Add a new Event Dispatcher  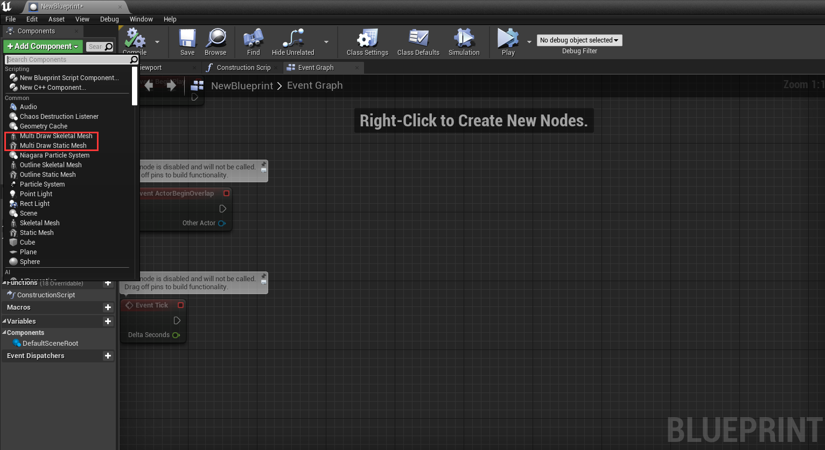(108, 356)
